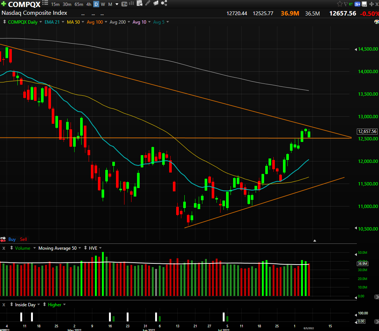Select the Weekly W timeframe
This screenshot has height=331, width=379.
click(103, 4)
